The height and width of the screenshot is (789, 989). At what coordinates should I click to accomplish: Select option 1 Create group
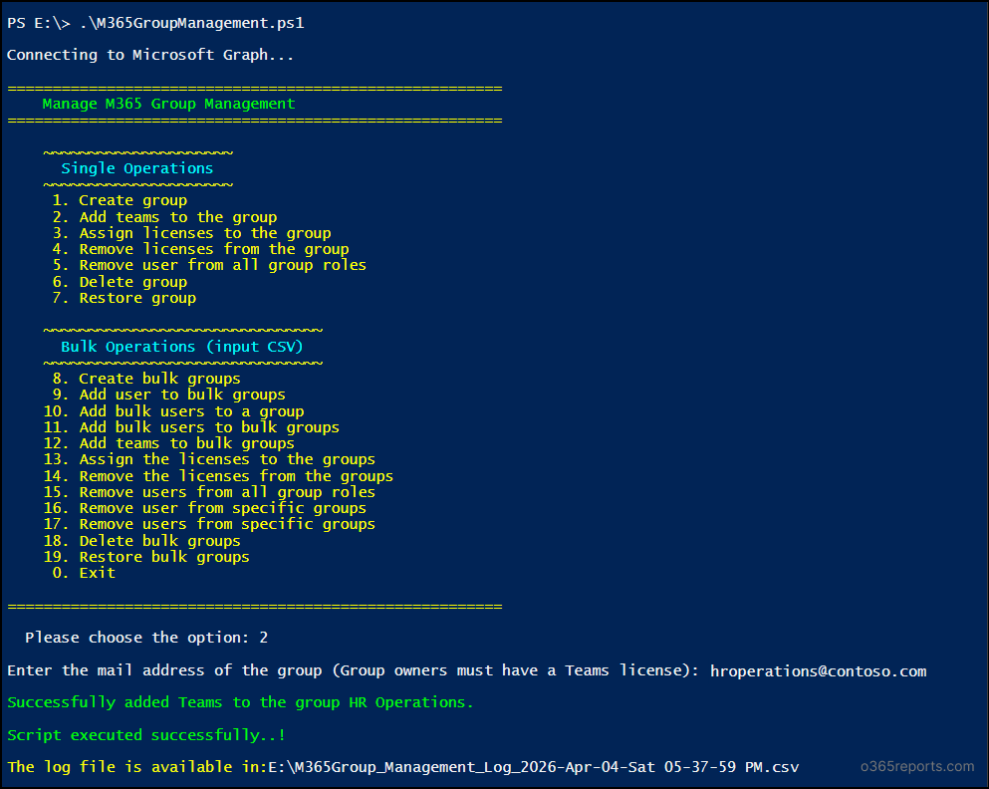click(x=131, y=199)
